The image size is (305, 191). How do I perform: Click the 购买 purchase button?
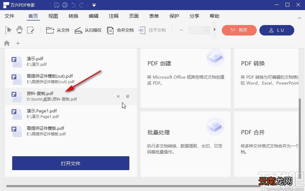[239, 30]
